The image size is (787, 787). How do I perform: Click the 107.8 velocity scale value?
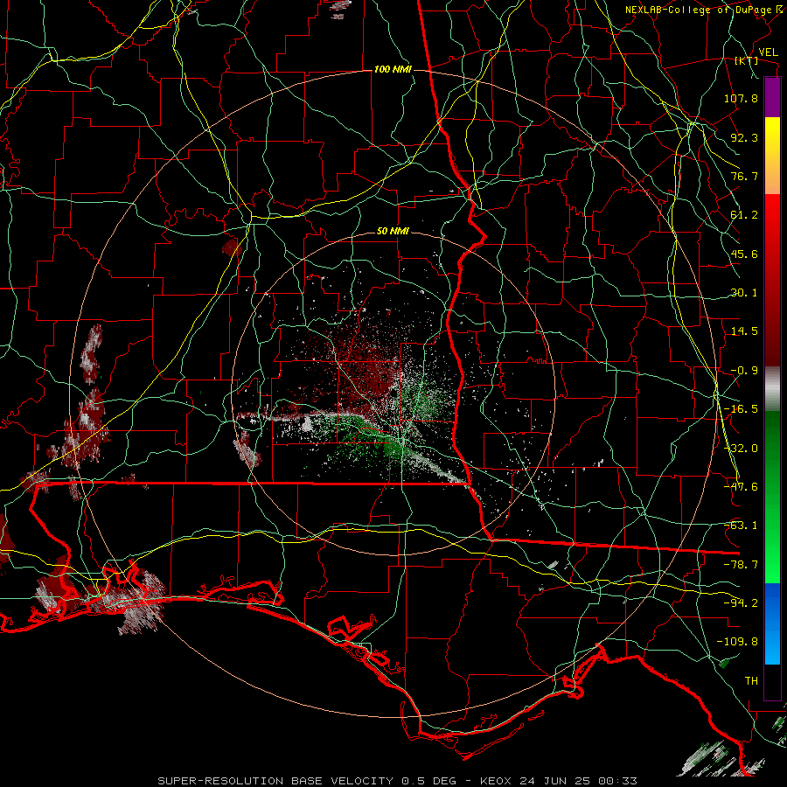(x=741, y=98)
